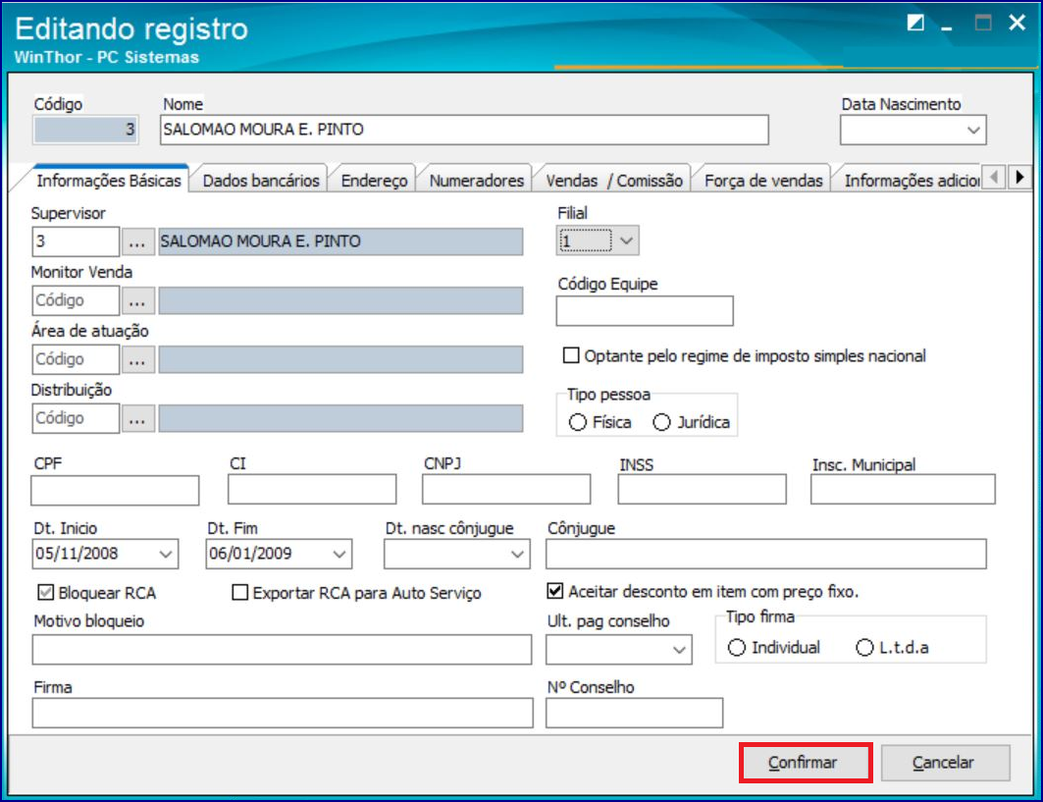
Task: Close the Editando registro window
Action: [1017, 24]
